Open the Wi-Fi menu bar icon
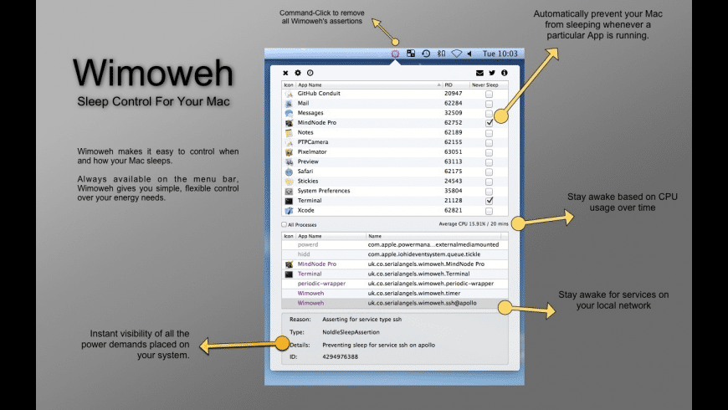 coord(457,54)
